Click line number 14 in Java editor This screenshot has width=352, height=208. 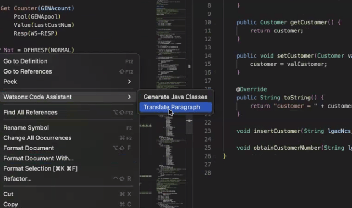[208, 56]
